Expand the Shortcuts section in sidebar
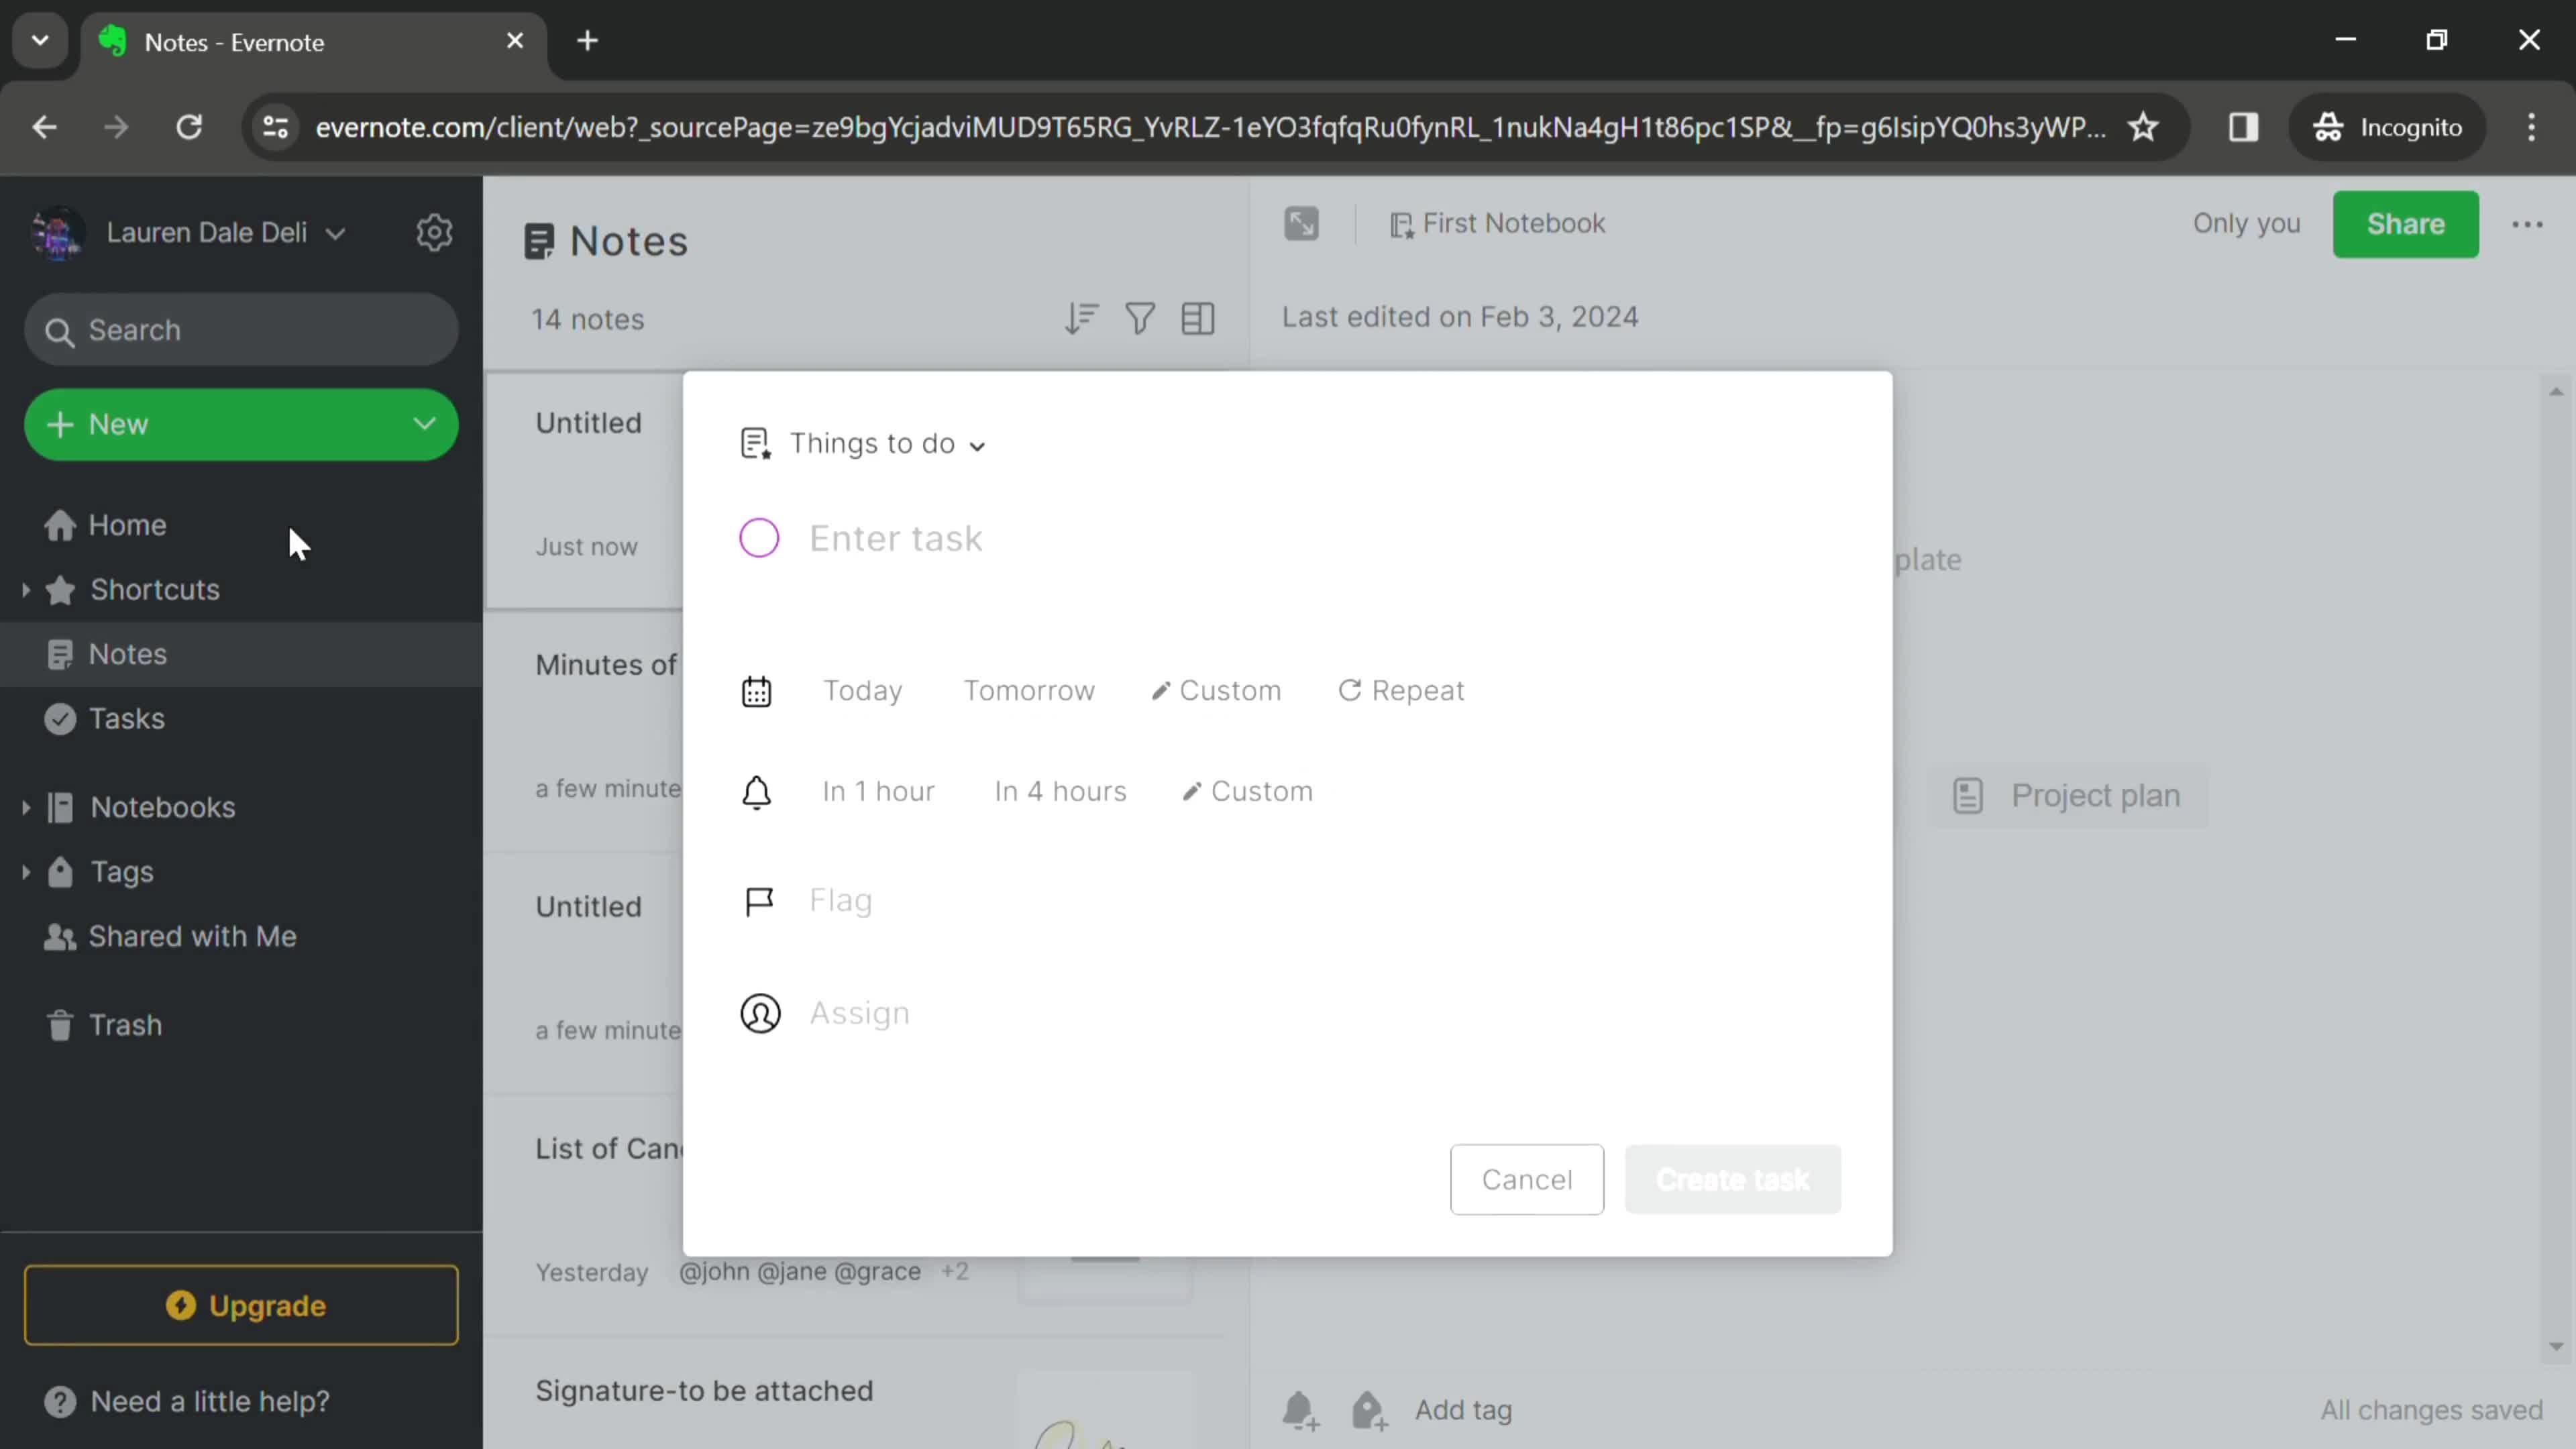2576x1449 pixels. pyautogui.click(x=25, y=589)
